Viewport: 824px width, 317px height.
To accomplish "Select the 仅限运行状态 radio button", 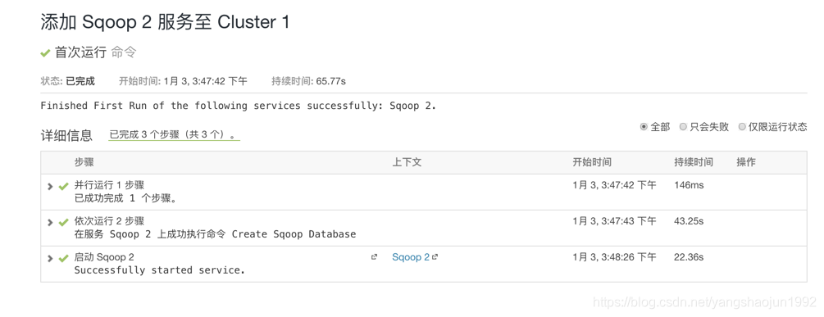I will click(742, 126).
